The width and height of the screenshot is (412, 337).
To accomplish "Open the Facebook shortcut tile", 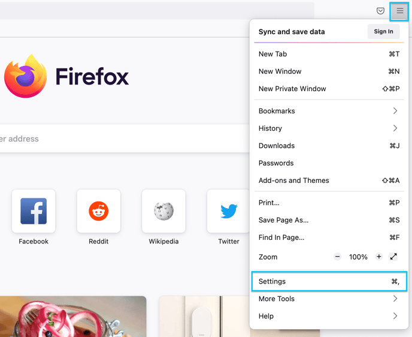I will coord(34,211).
